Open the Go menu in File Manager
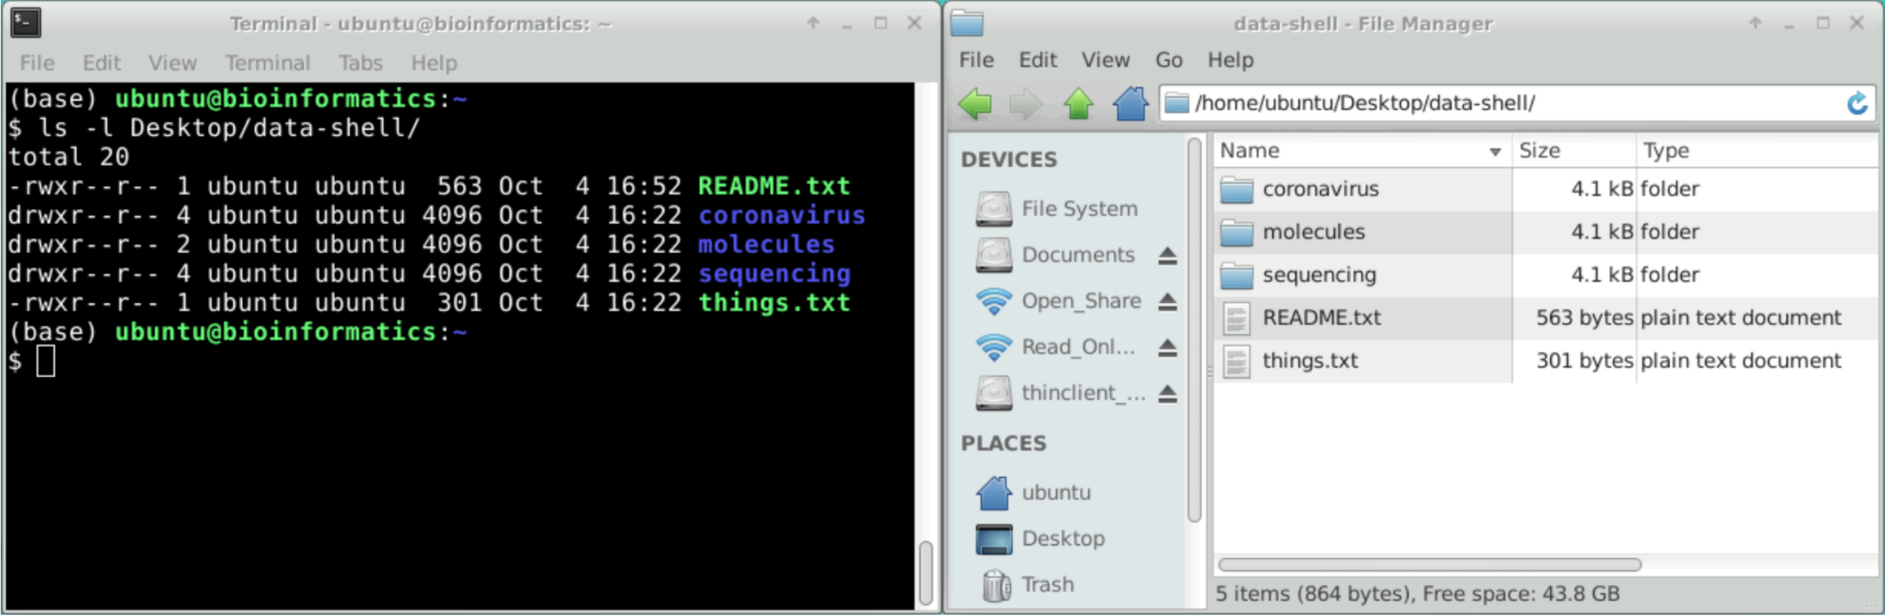The width and height of the screenshot is (1885, 616). point(1169,60)
